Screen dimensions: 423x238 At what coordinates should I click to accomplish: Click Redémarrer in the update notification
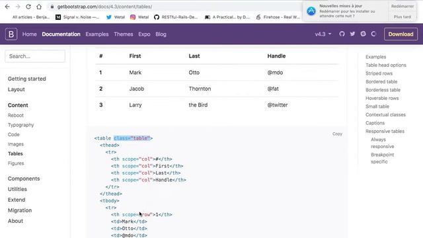click(x=403, y=6)
